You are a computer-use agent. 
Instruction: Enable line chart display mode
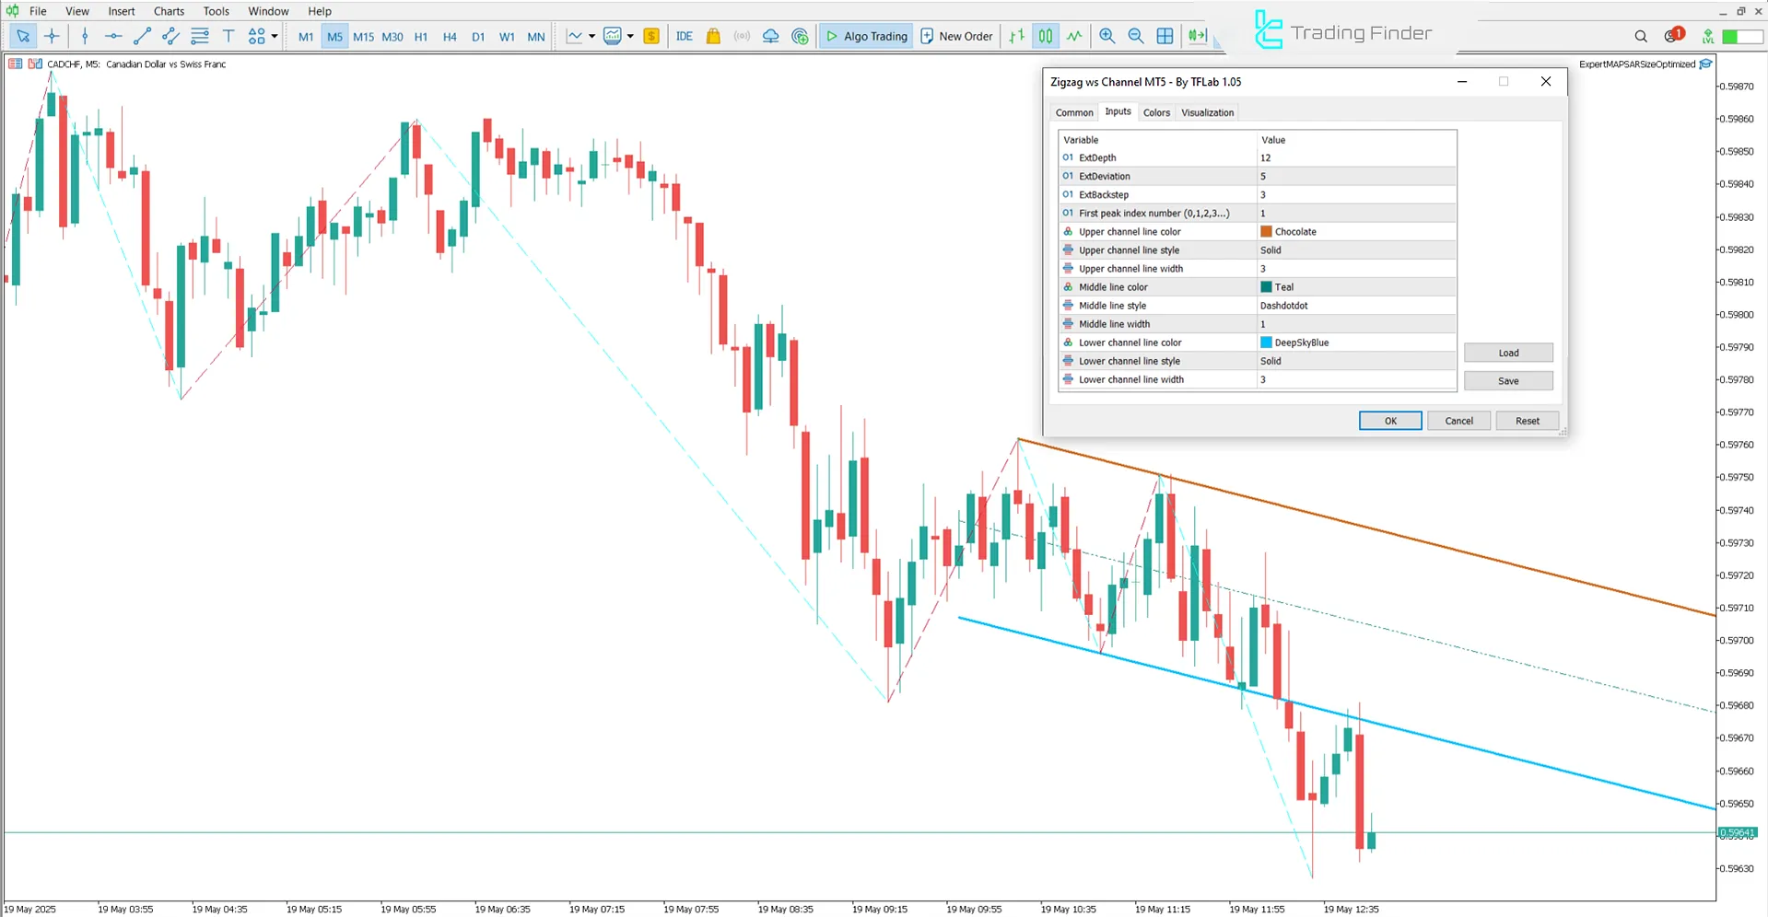click(x=1074, y=36)
